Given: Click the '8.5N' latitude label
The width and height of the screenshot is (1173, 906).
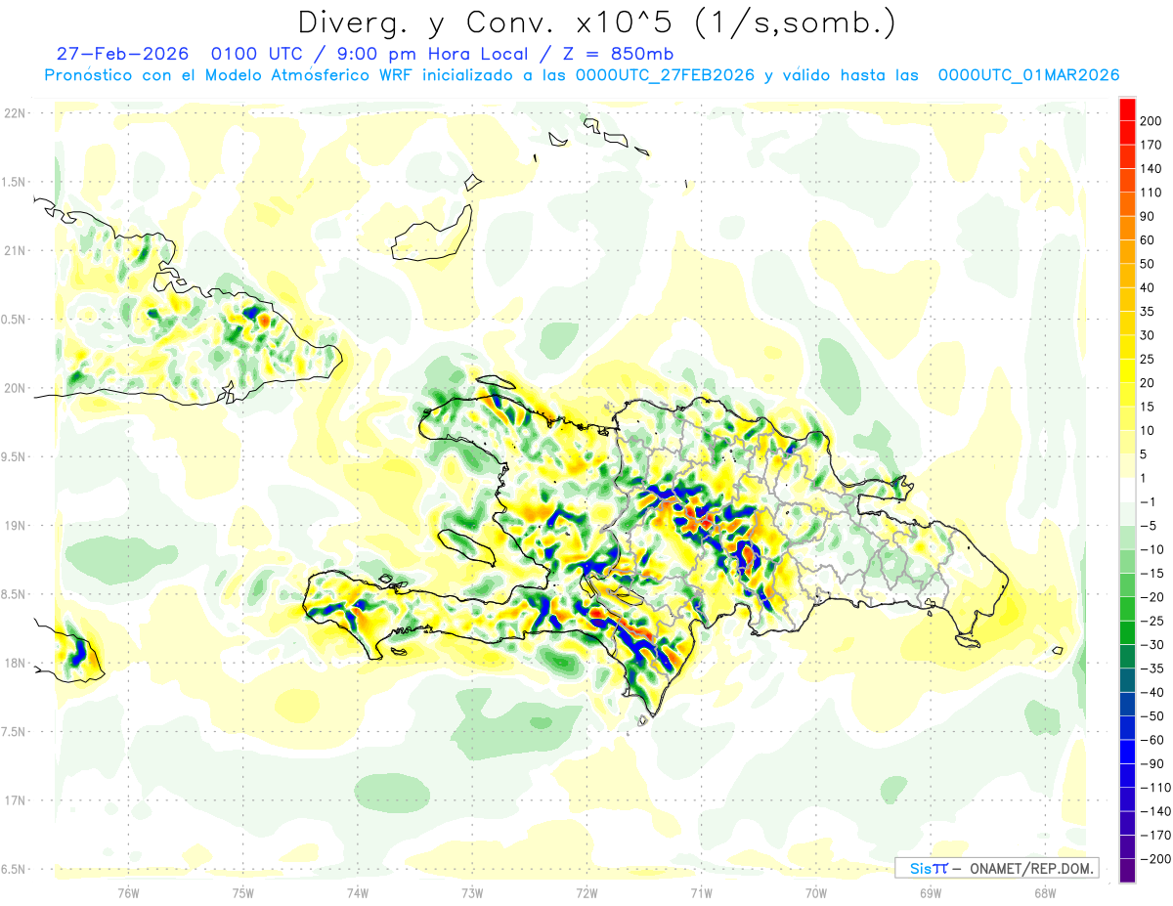Looking at the screenshot, I should pos(14,594).
